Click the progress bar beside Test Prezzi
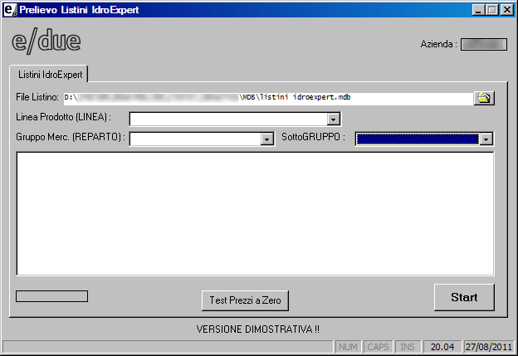Viewport: 518px width, 356px height. (51, 296)
